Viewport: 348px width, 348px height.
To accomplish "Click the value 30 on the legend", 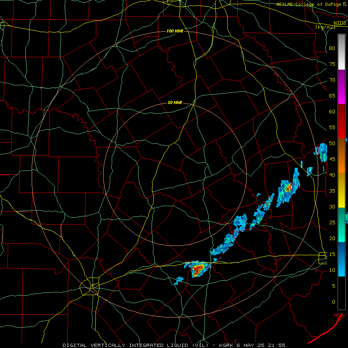I will coord(332,207).
